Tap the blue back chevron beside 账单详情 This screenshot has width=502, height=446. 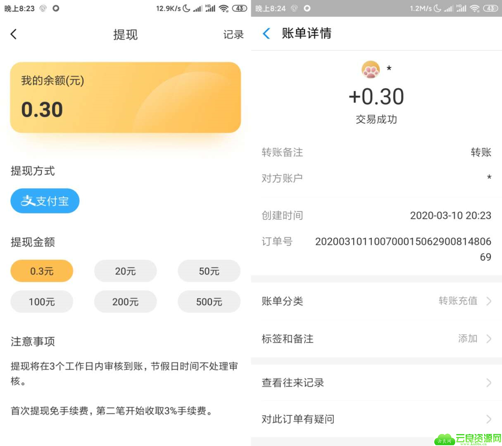[x=266, y=33]
